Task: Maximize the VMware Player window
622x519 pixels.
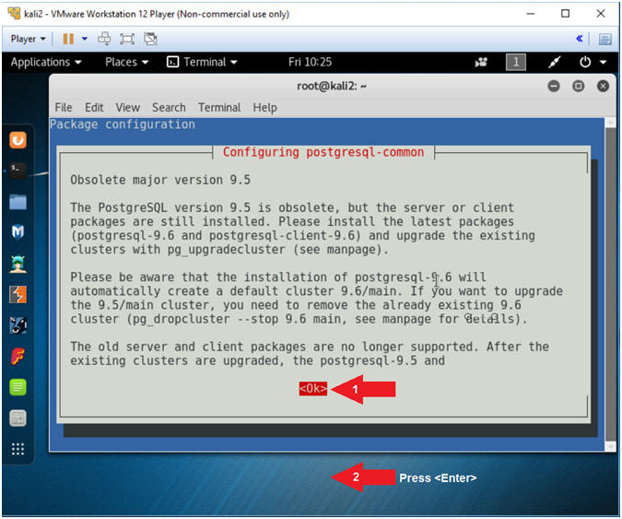Action: 565,14
